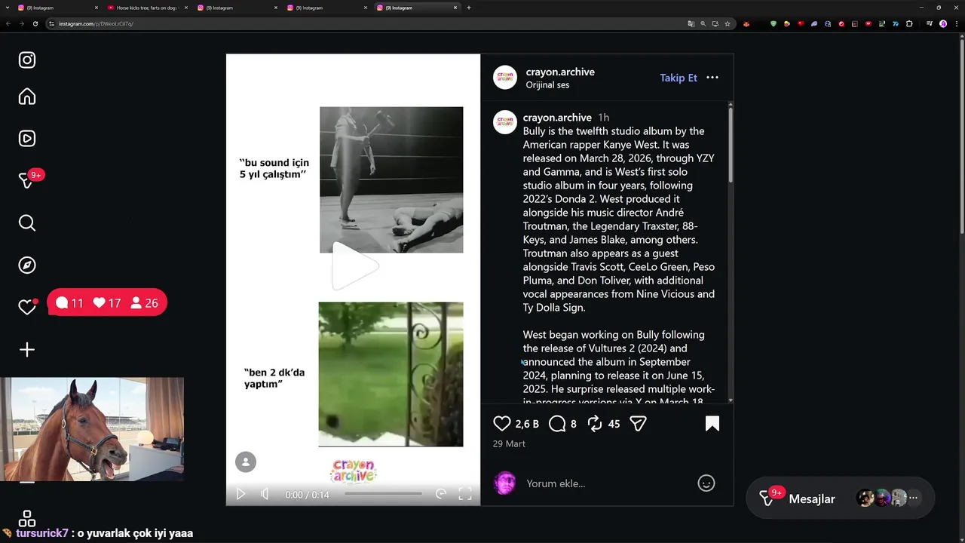Click the Instagram logo in sidebar
The image size is (965, 543).
pyautogui.click(x=27, y=60)
